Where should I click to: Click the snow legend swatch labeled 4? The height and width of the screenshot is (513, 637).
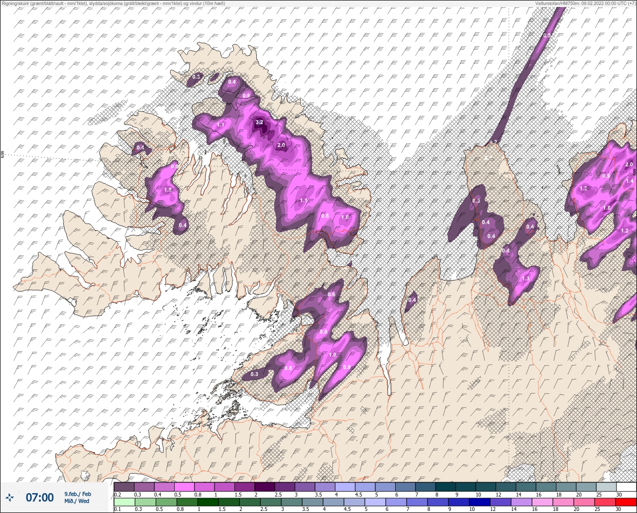(345, 487)
